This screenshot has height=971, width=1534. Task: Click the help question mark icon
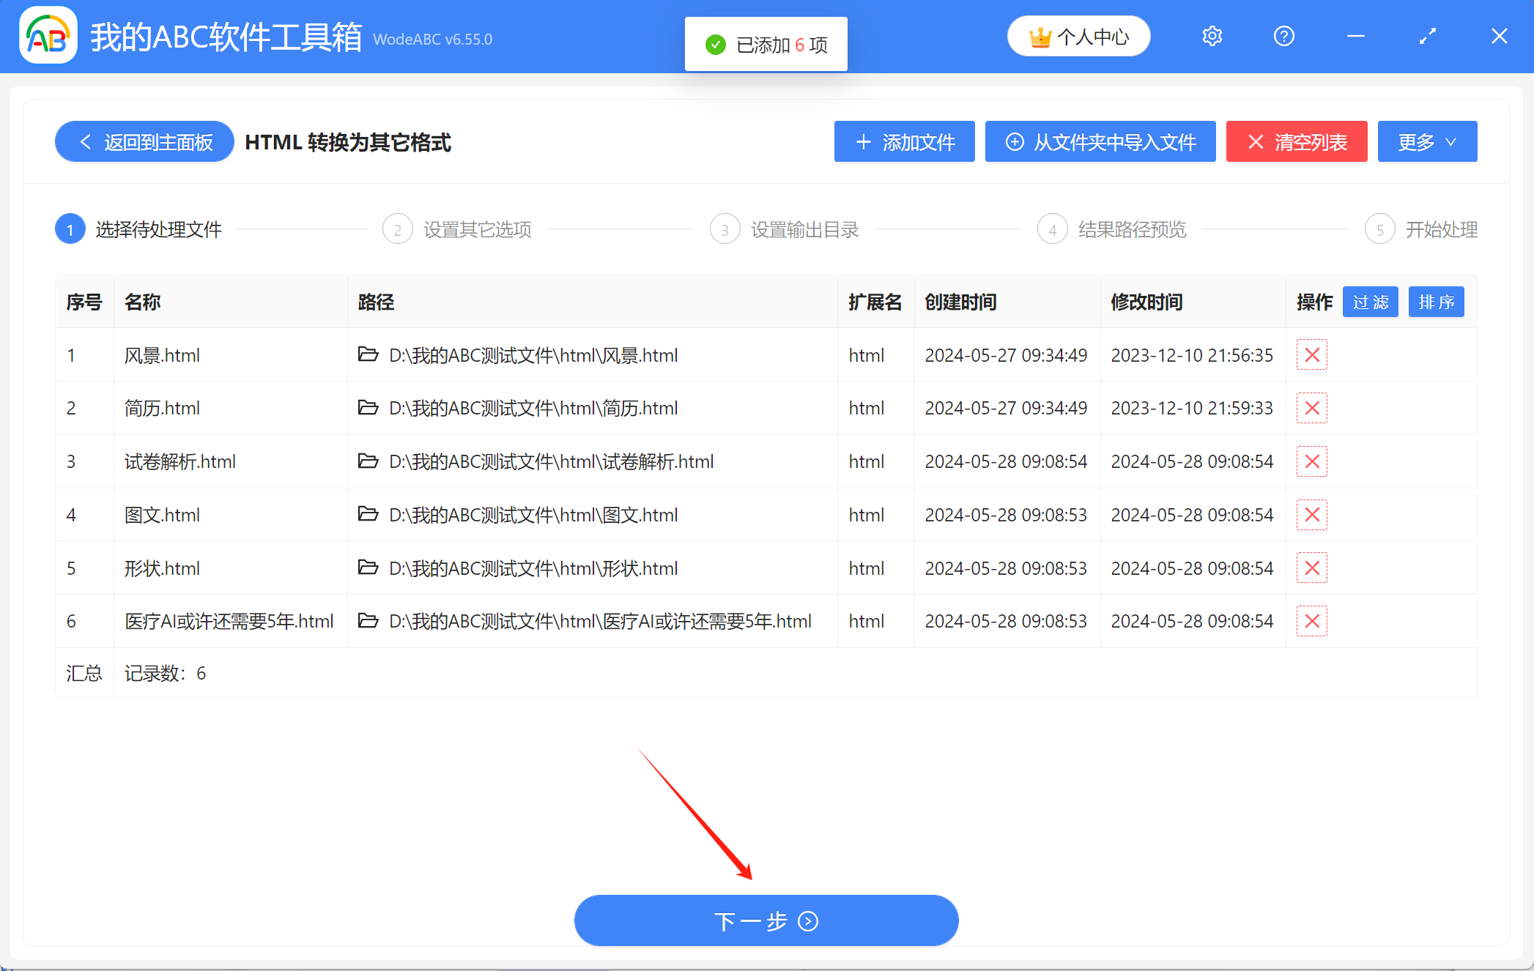pyautogui.click(x=1283, y=37)
